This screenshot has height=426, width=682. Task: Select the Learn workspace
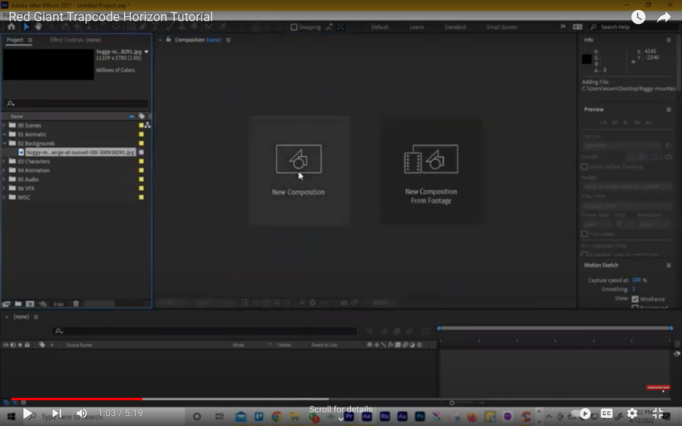(416, 27)
